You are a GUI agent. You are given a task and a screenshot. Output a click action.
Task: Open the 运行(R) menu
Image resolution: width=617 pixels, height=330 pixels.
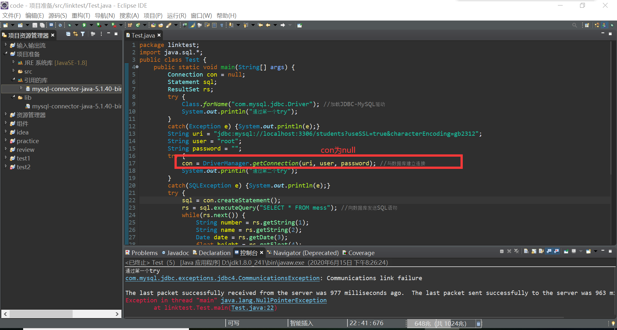tap(176, 15)
